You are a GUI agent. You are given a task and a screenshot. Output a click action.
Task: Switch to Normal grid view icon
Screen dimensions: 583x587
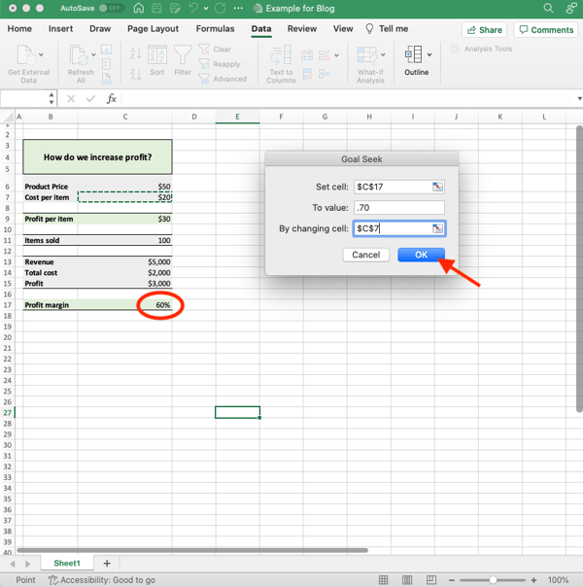[x=384, y=580]
